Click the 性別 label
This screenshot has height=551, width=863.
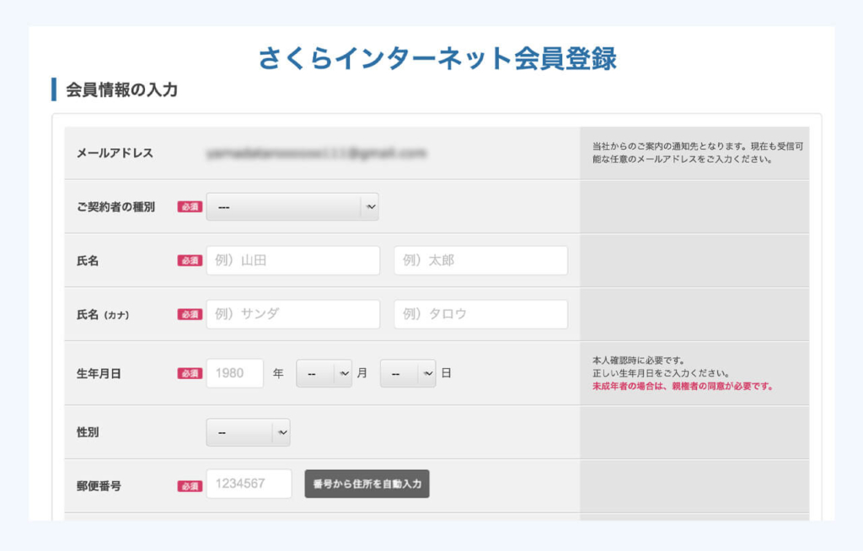click(x=88, y=433)
